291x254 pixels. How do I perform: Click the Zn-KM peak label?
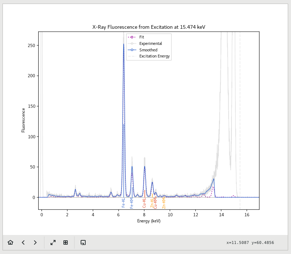click(164, 203)
